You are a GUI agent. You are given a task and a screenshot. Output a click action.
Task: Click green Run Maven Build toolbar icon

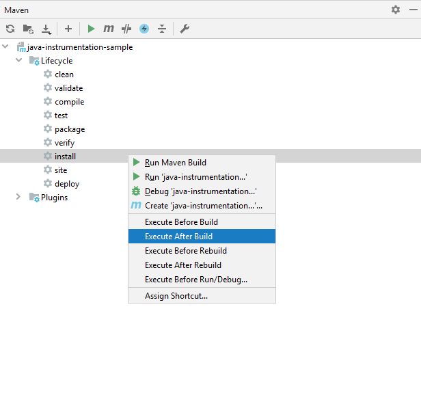pyautogui.click(x=91, y=29)
